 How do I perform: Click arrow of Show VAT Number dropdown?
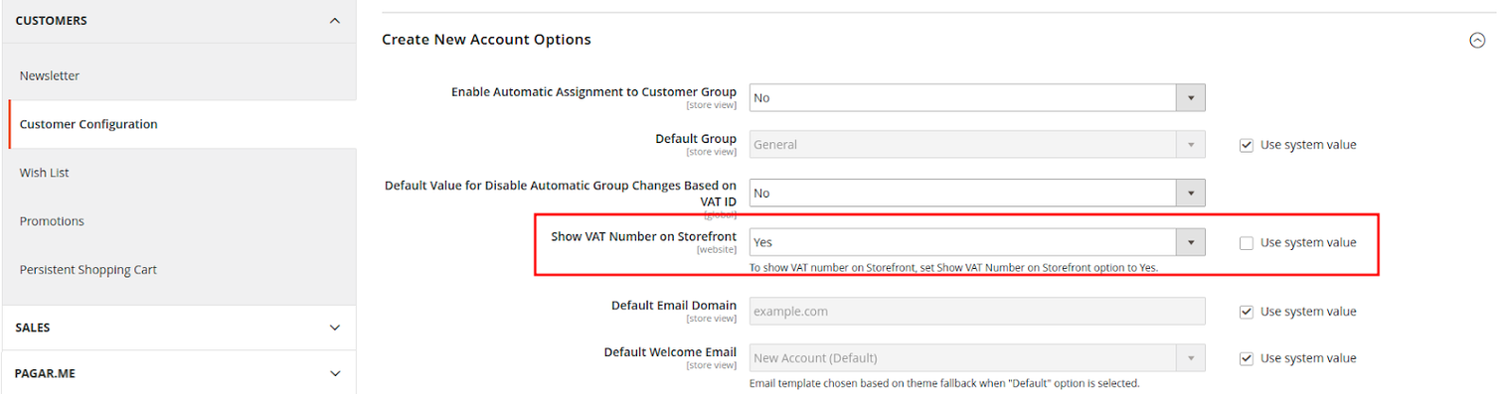pyautogui.click(x=1191, y=242)
